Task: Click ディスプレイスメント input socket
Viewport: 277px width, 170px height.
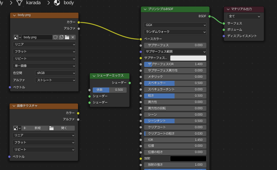Action: point(224,36)
